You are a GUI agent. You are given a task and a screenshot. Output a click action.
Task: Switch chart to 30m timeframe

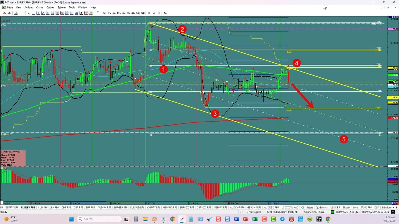click(128, 13)
